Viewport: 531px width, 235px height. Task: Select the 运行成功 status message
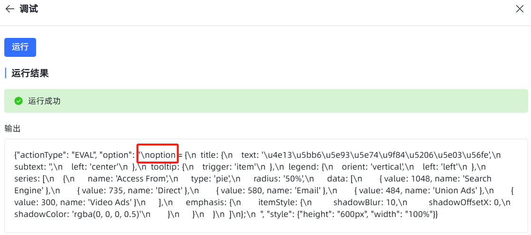click(x=44, y=101)
